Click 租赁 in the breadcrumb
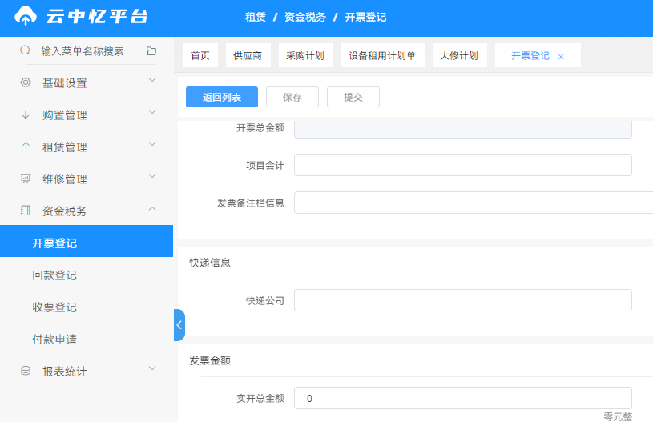Image resolution: width=653 pixels, height=422 pixels. coord(256,17)
